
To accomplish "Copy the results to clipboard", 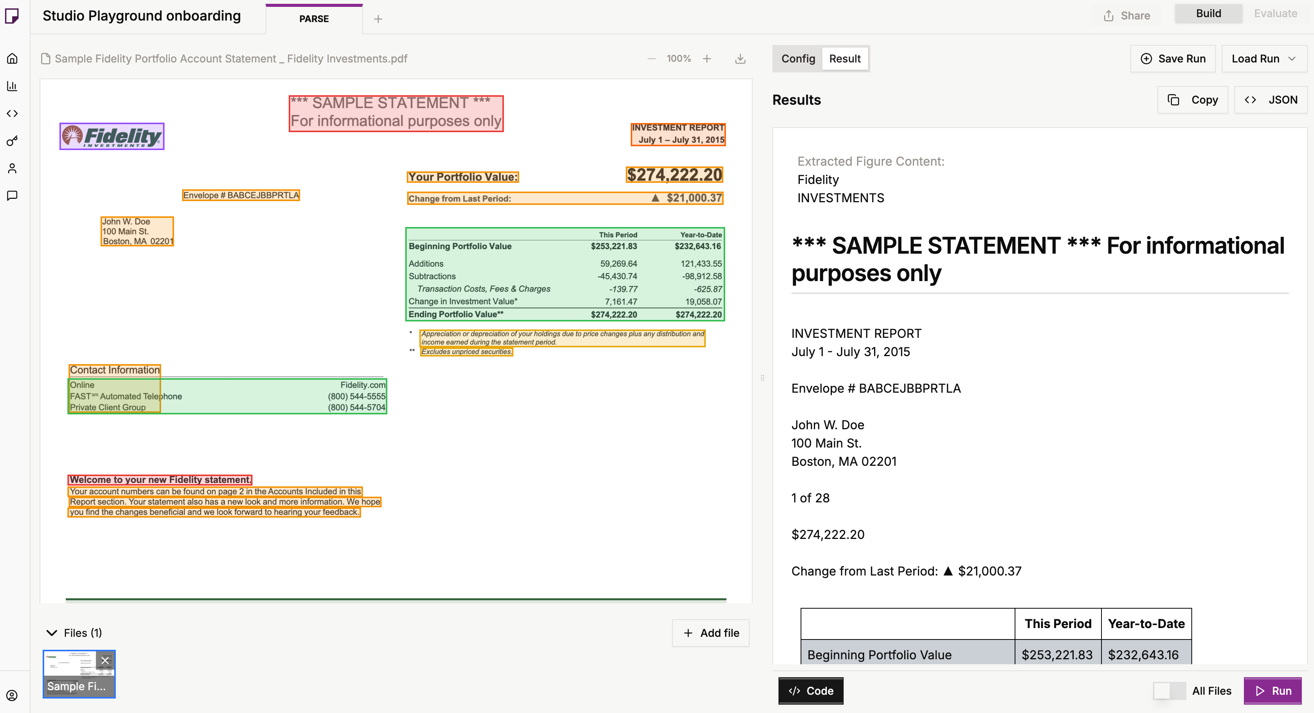I will [1193, 100].
